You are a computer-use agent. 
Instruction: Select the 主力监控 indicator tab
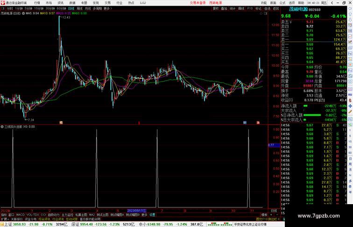[68, 215]
